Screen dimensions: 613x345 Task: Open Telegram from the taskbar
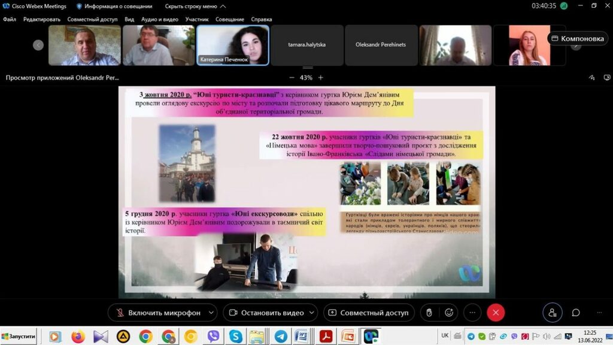pyautogui.click(x=280, y=337)
